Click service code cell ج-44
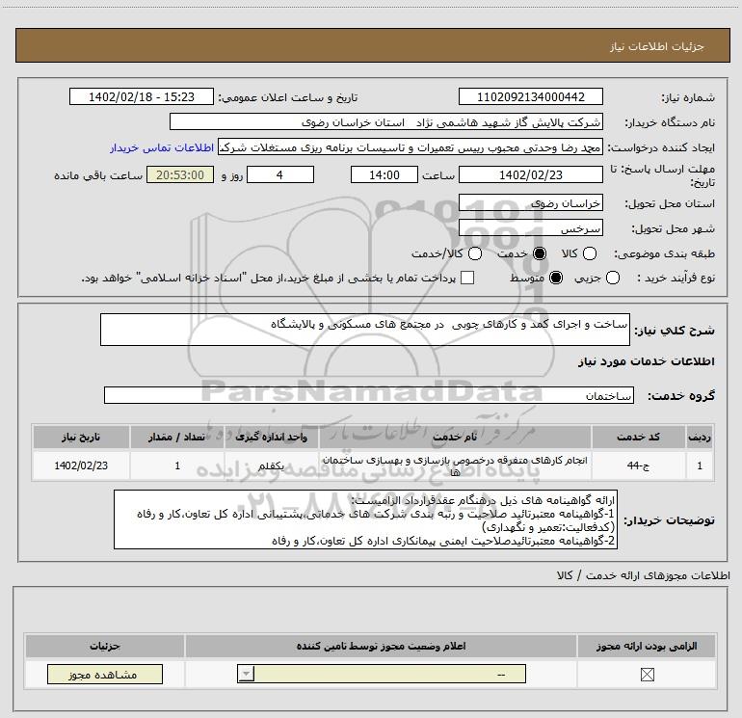742x718 pixels. coord(638,465)
